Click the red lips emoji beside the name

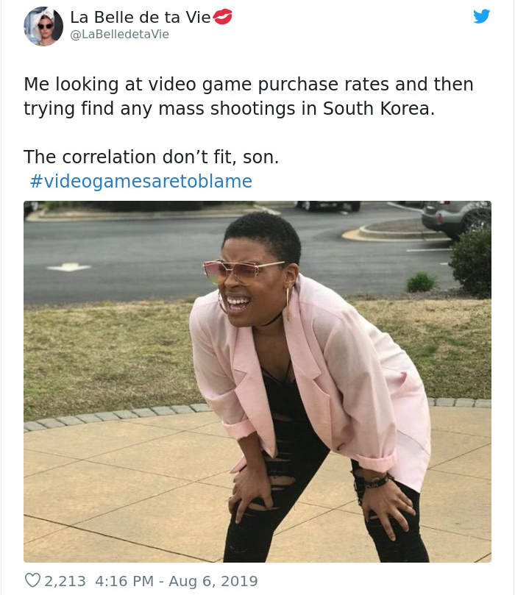pyautogui.click(x=222, y=17)
